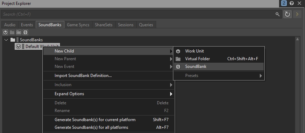Click the search magnifier icon
The image size is (305, 133).
tap(278, 14)
